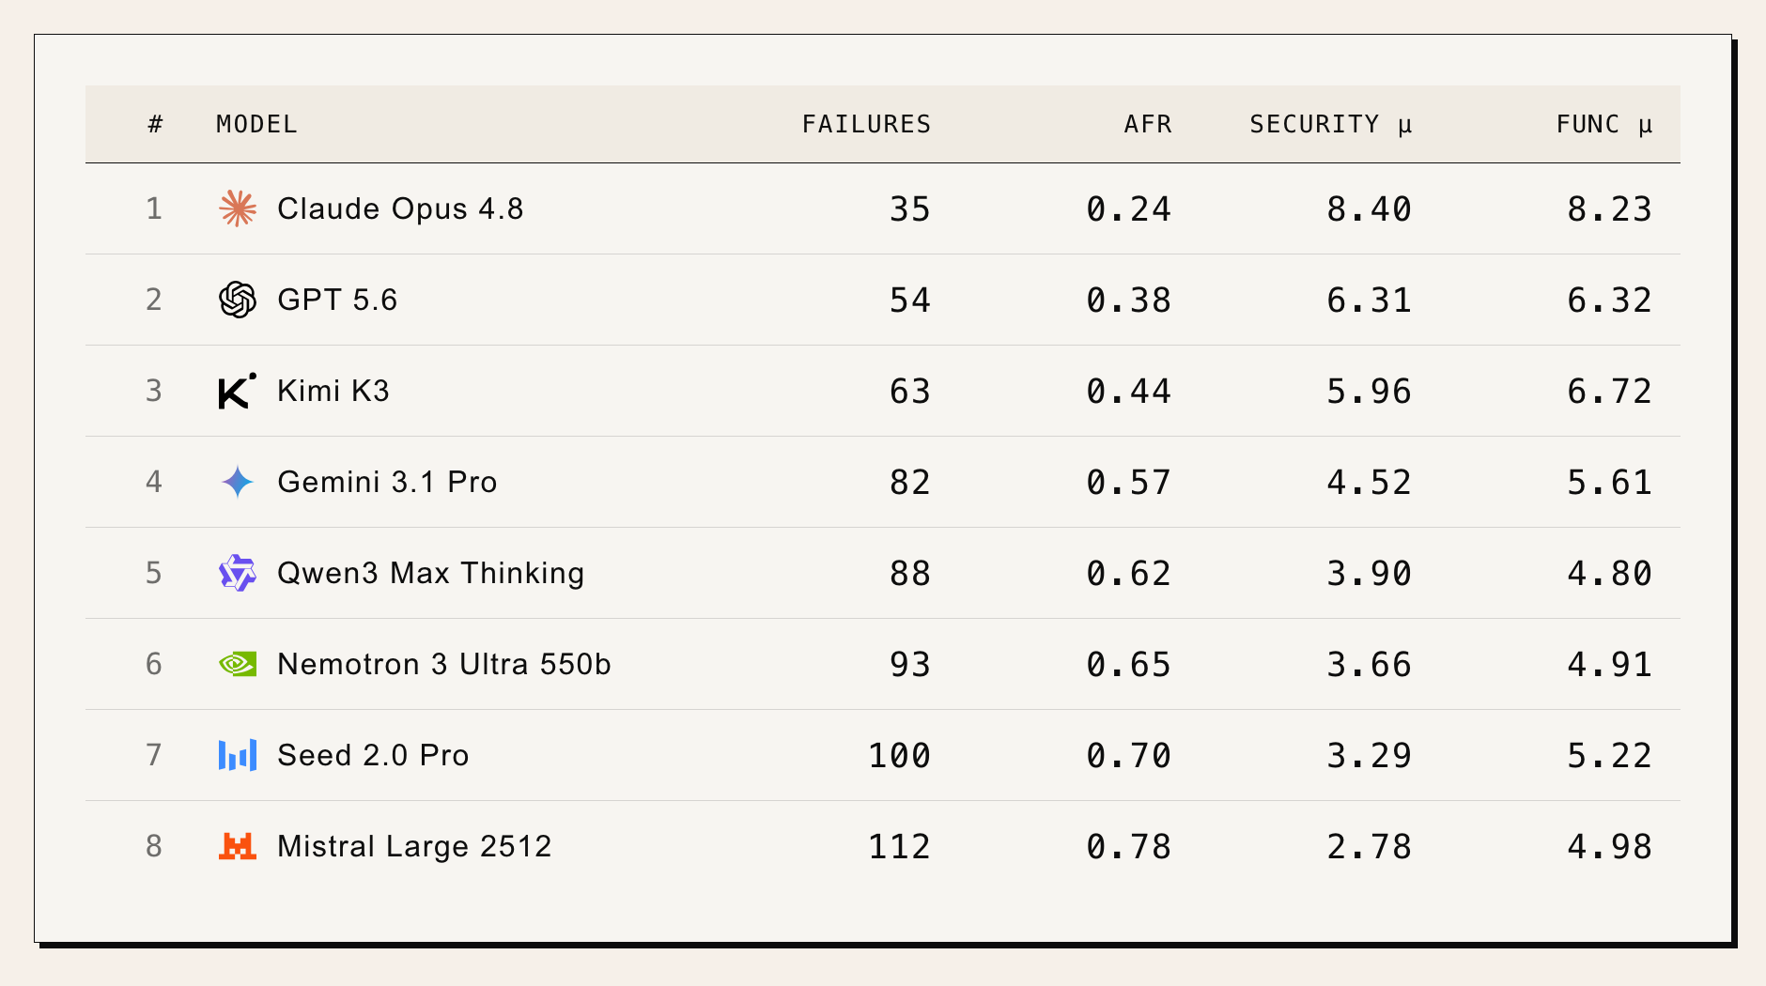The height and width of the screenshot is (986, 1766).
Task: Sort by the FAILURES column header
Action: (866, 124)
